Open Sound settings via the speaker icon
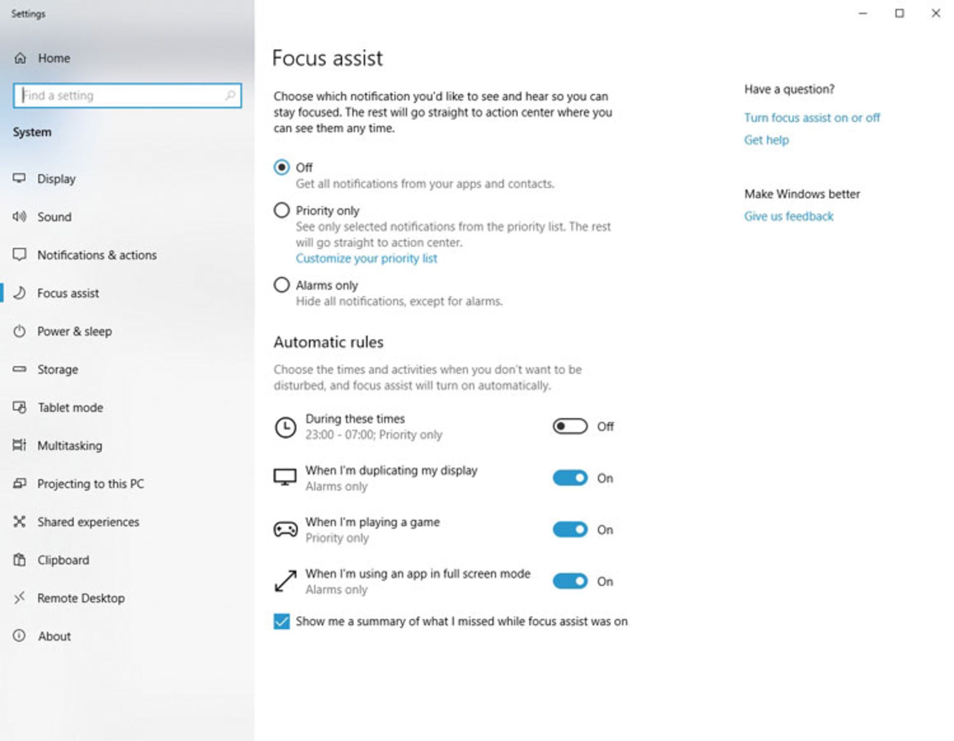 (x=20, y=217)
